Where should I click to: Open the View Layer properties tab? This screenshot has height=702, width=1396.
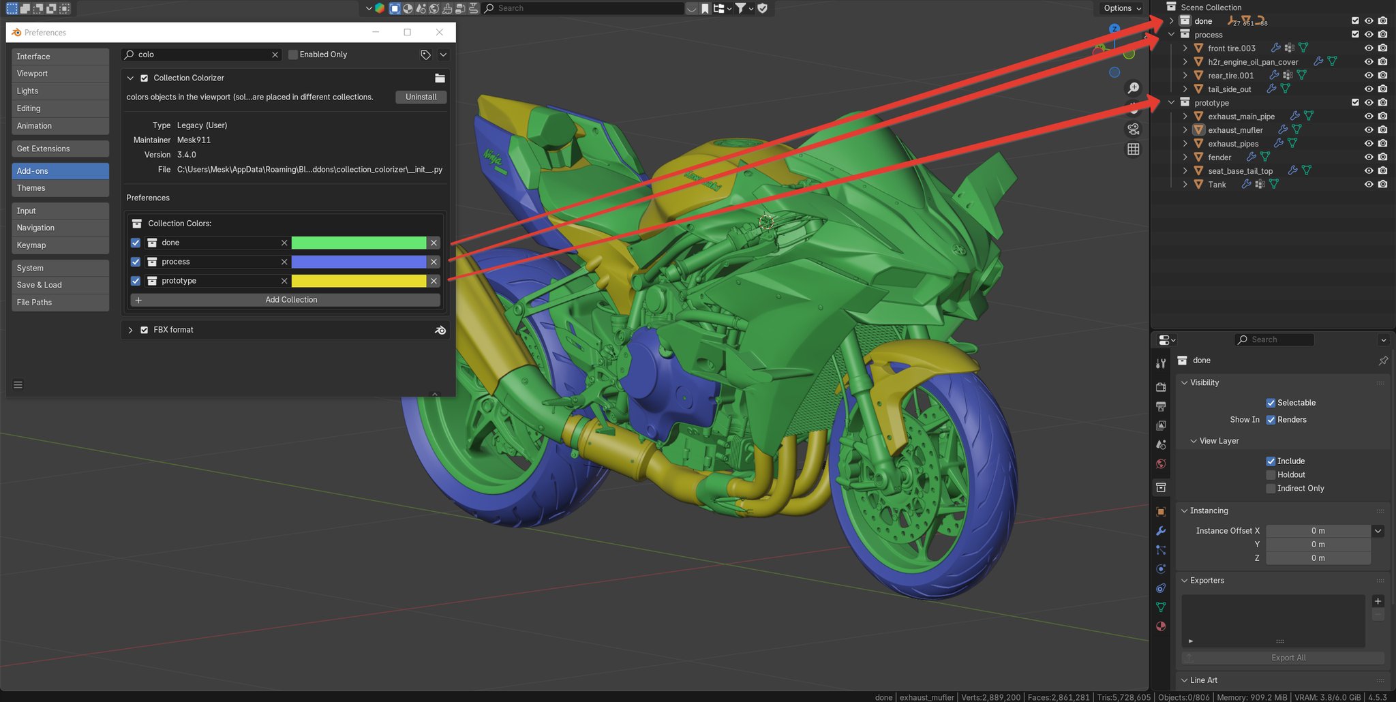(x=1161, y=425)
